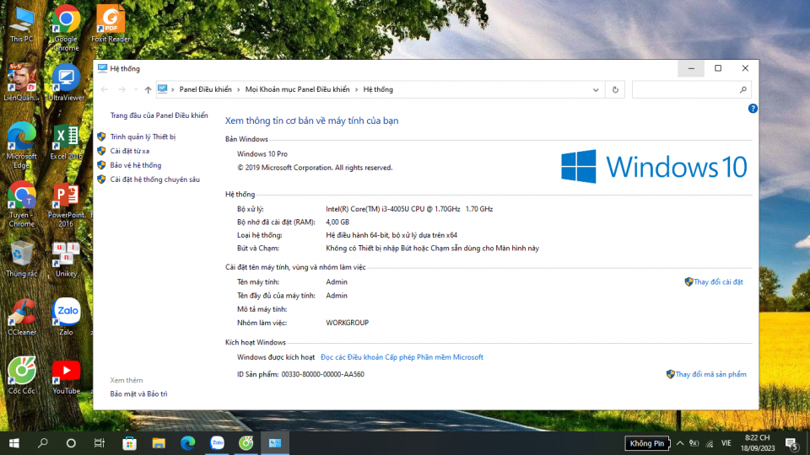The image size is (810, 455).
Task: Open the CCleaner desktop icon
Action: click(22, 316)
